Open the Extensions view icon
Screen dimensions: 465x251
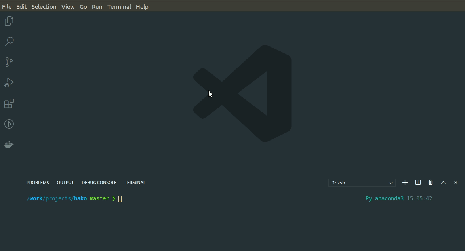(9, 103)
